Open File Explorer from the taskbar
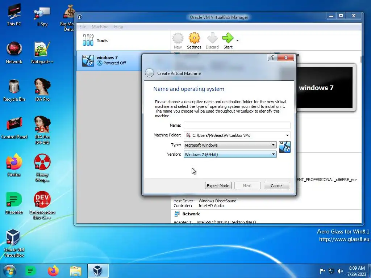The image size is (371, 278). [75, 271]
